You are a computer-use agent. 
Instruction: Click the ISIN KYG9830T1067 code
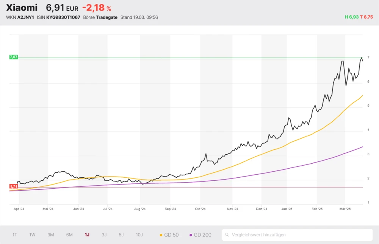[x=63, y=17]
